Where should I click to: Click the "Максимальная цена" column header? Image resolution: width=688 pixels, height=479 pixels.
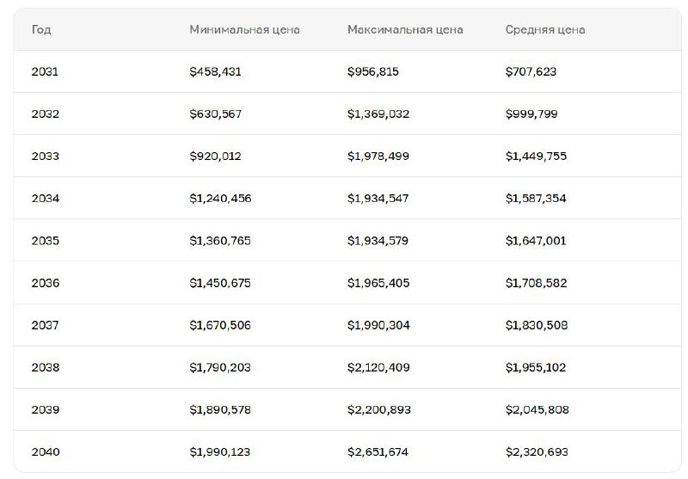(405, 30)
